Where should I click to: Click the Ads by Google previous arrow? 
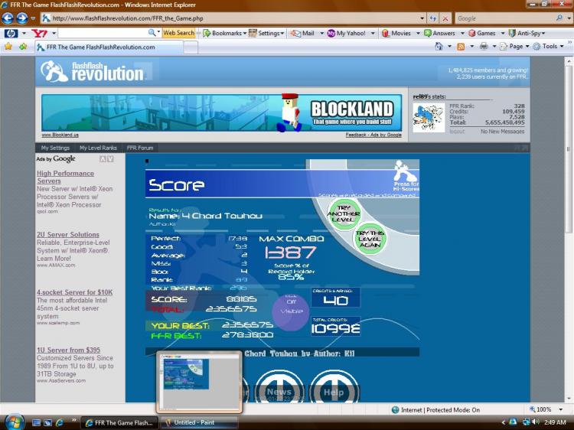point(103,159)
